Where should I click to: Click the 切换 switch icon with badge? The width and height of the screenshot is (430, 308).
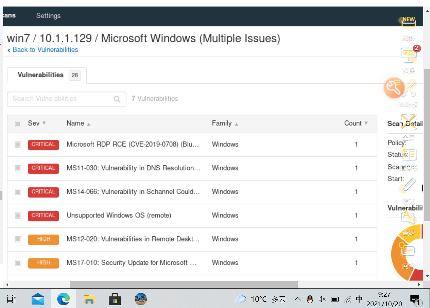pyautogui.click(x=409, y=55)
